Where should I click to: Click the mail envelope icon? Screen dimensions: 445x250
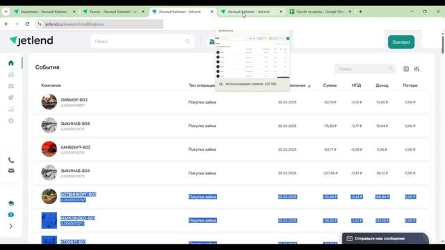[11, 171]
